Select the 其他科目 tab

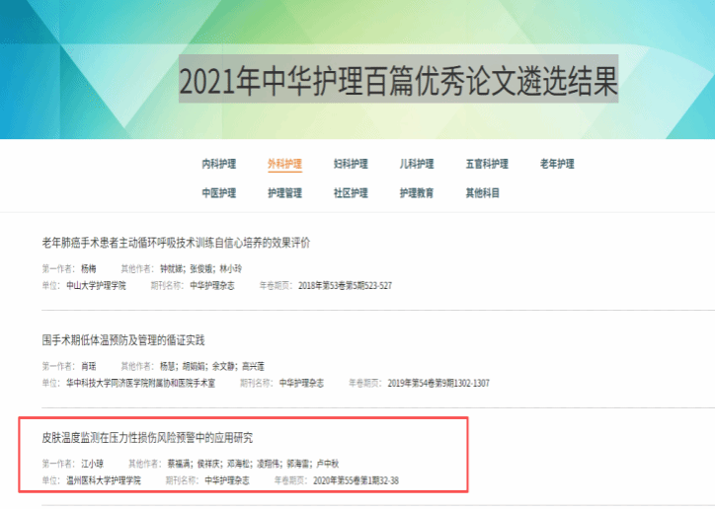pyautogui.click(x=483, y=193)
